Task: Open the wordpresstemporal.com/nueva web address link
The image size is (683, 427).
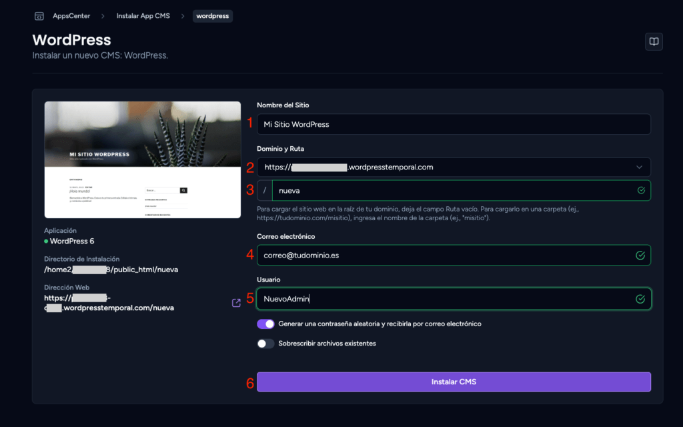Action: click(109, 303)
